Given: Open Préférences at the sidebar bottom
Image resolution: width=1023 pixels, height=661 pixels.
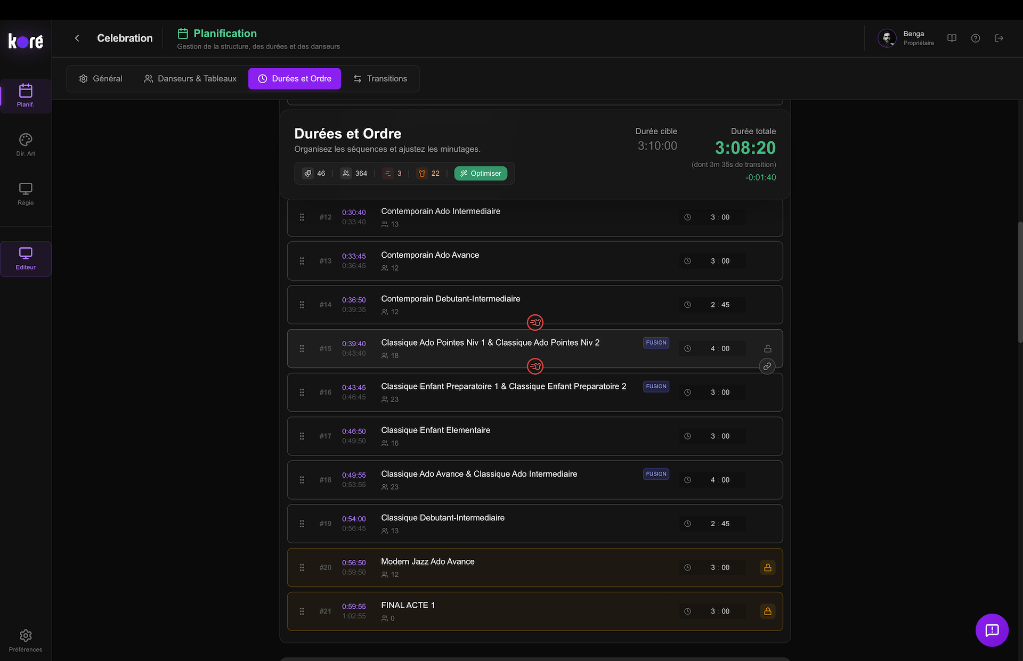Looking at the screenshot, I should (x=26, y=640).
